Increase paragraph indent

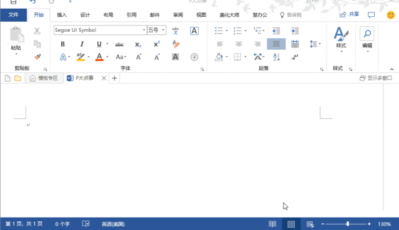pos(295,31)
